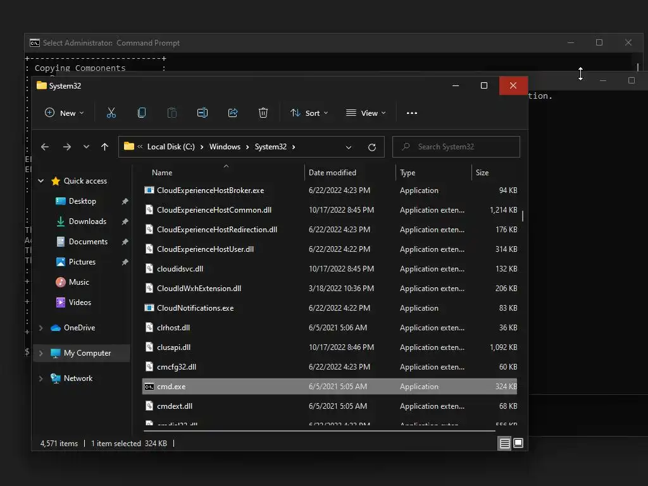648x486 pixels.
Task: Sort by Date modified column header
Action: 332,173
